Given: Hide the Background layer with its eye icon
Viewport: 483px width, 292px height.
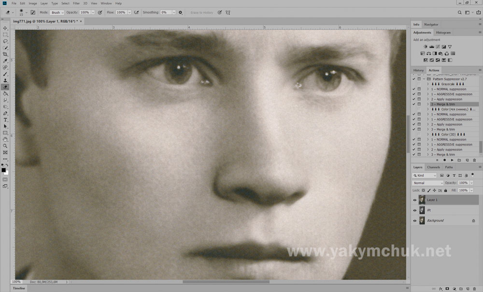Looking at the screenshot, I should [x=414, y=221].
